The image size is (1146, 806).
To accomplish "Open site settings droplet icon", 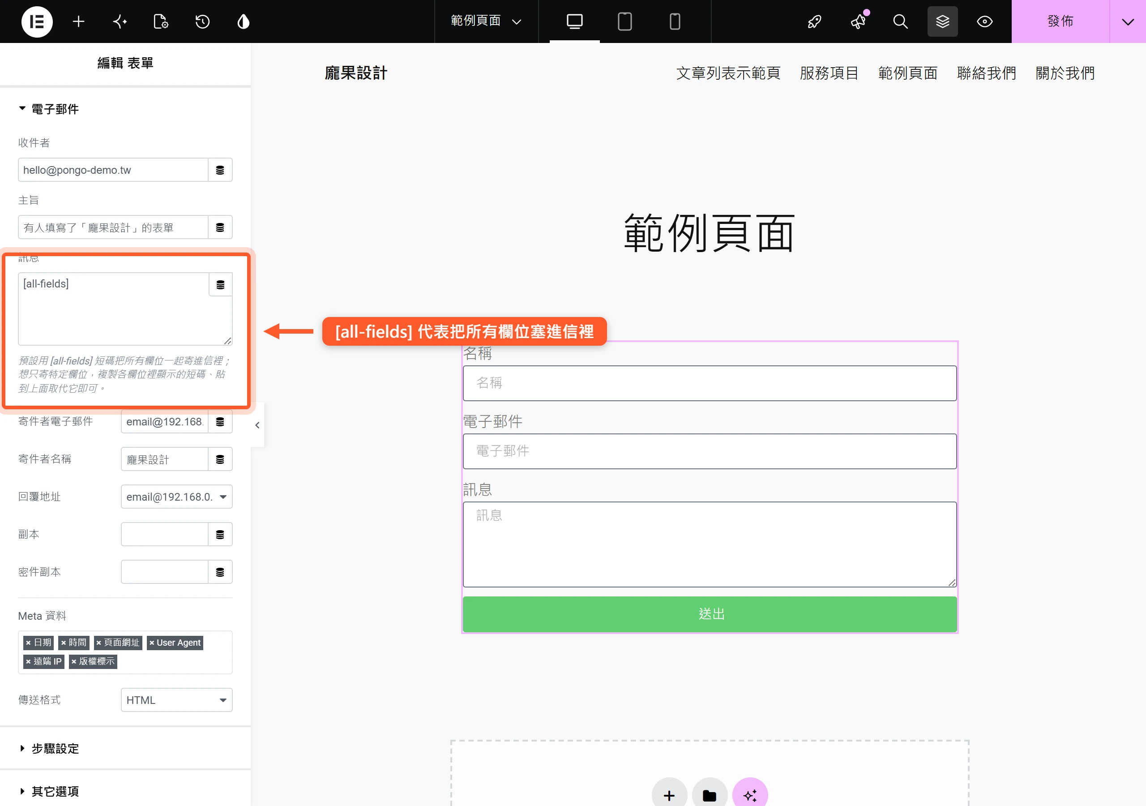I will click(243, 21).
